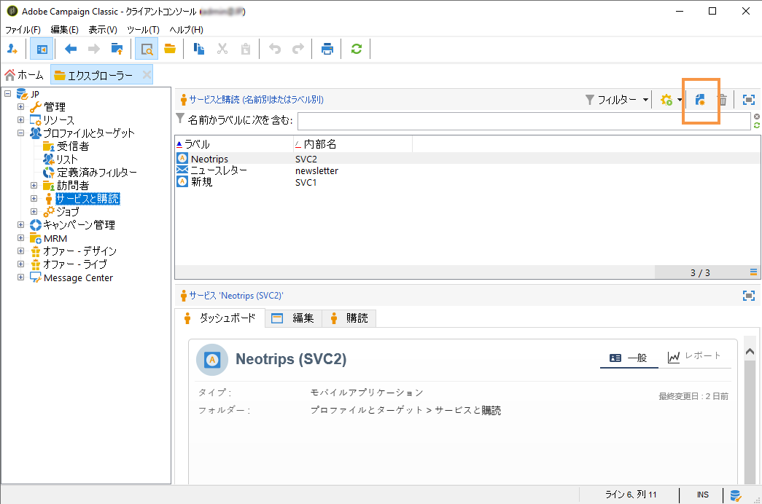
Task: Open the ファイル(F) menu
Action: coord(23,30)
